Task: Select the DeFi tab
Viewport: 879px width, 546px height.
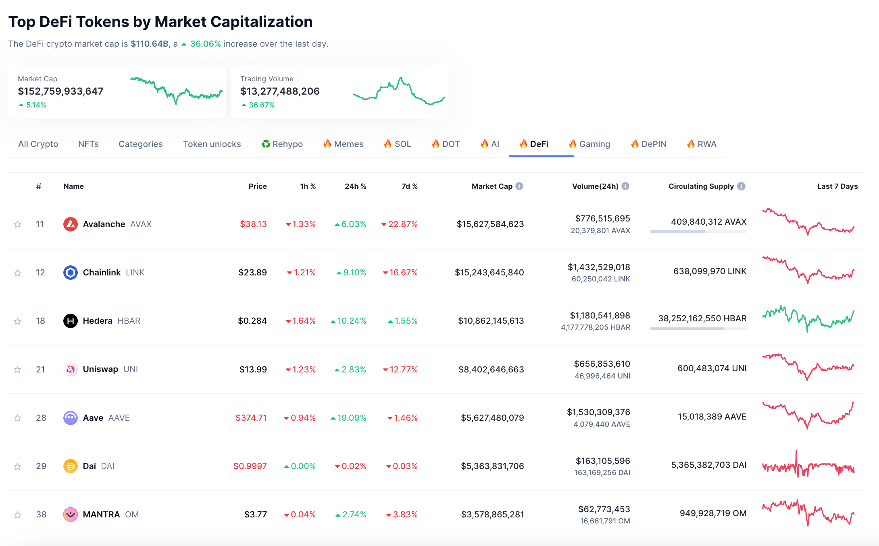Action: [x=534, y=144]
